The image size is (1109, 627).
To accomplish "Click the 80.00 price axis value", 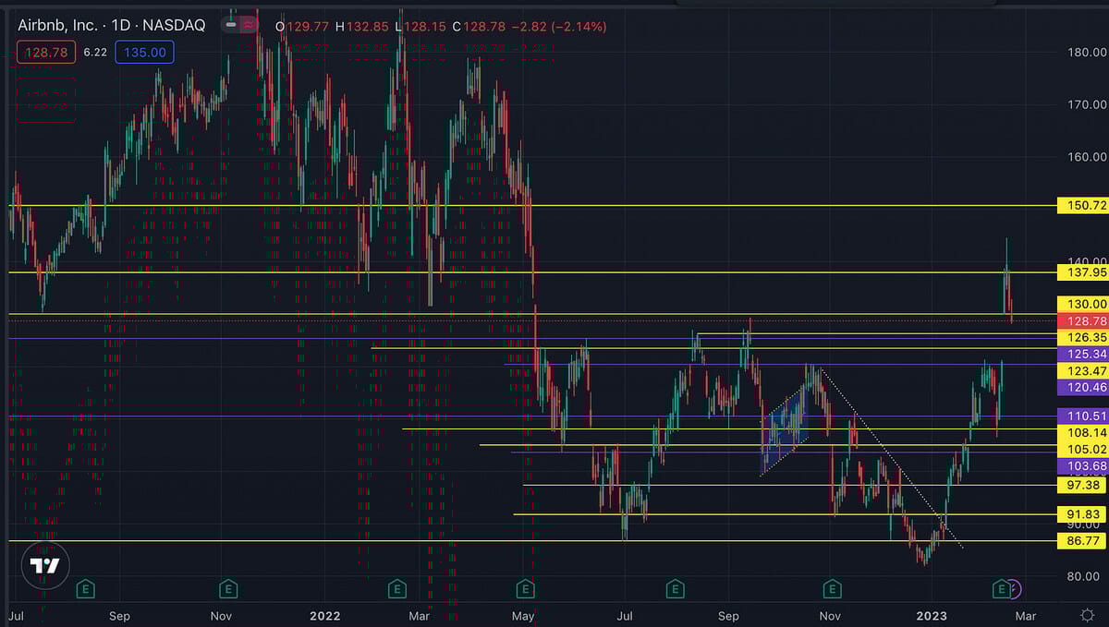I will click(x=1082, y=576).
